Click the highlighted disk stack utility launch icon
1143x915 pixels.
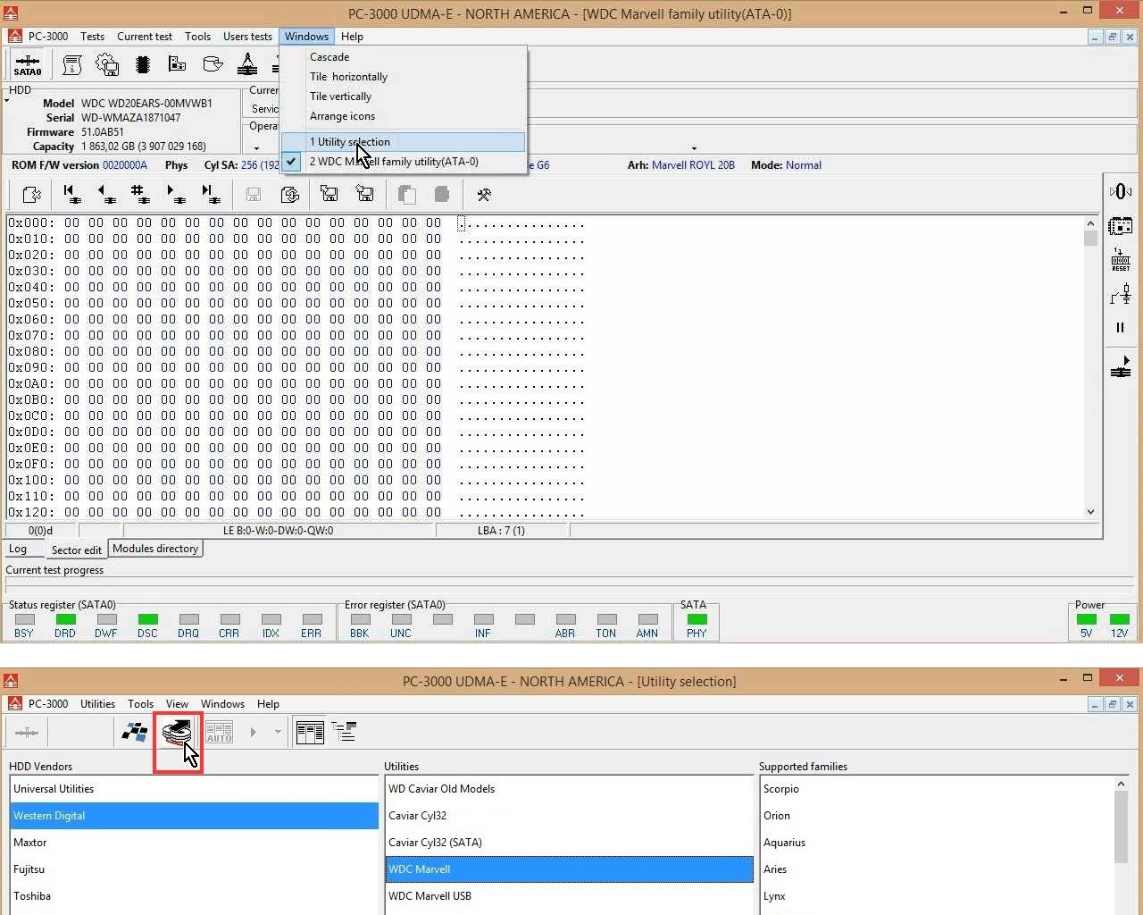(177, 734)
